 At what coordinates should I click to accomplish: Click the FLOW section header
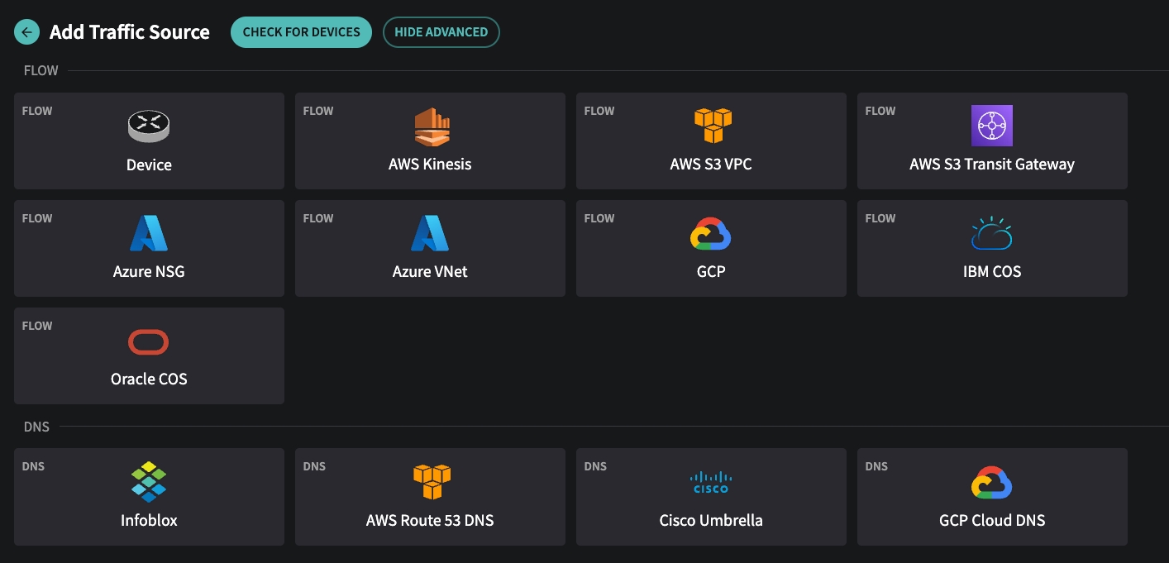click(40, 71)
